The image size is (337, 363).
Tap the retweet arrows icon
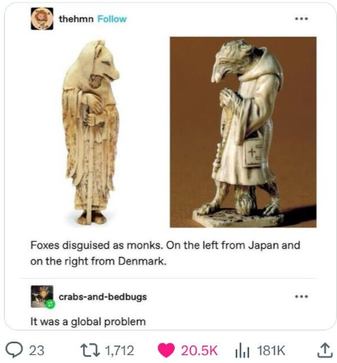click(90, 350)
